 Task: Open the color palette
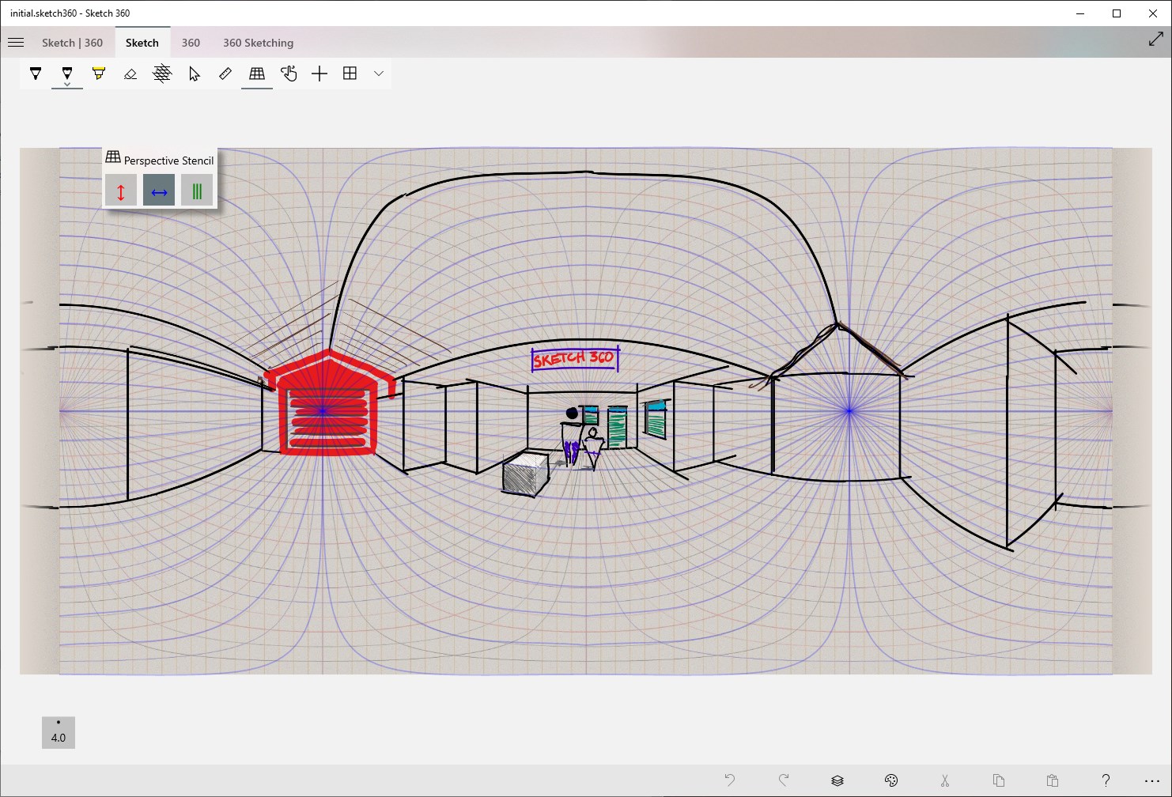pos(892,780)
